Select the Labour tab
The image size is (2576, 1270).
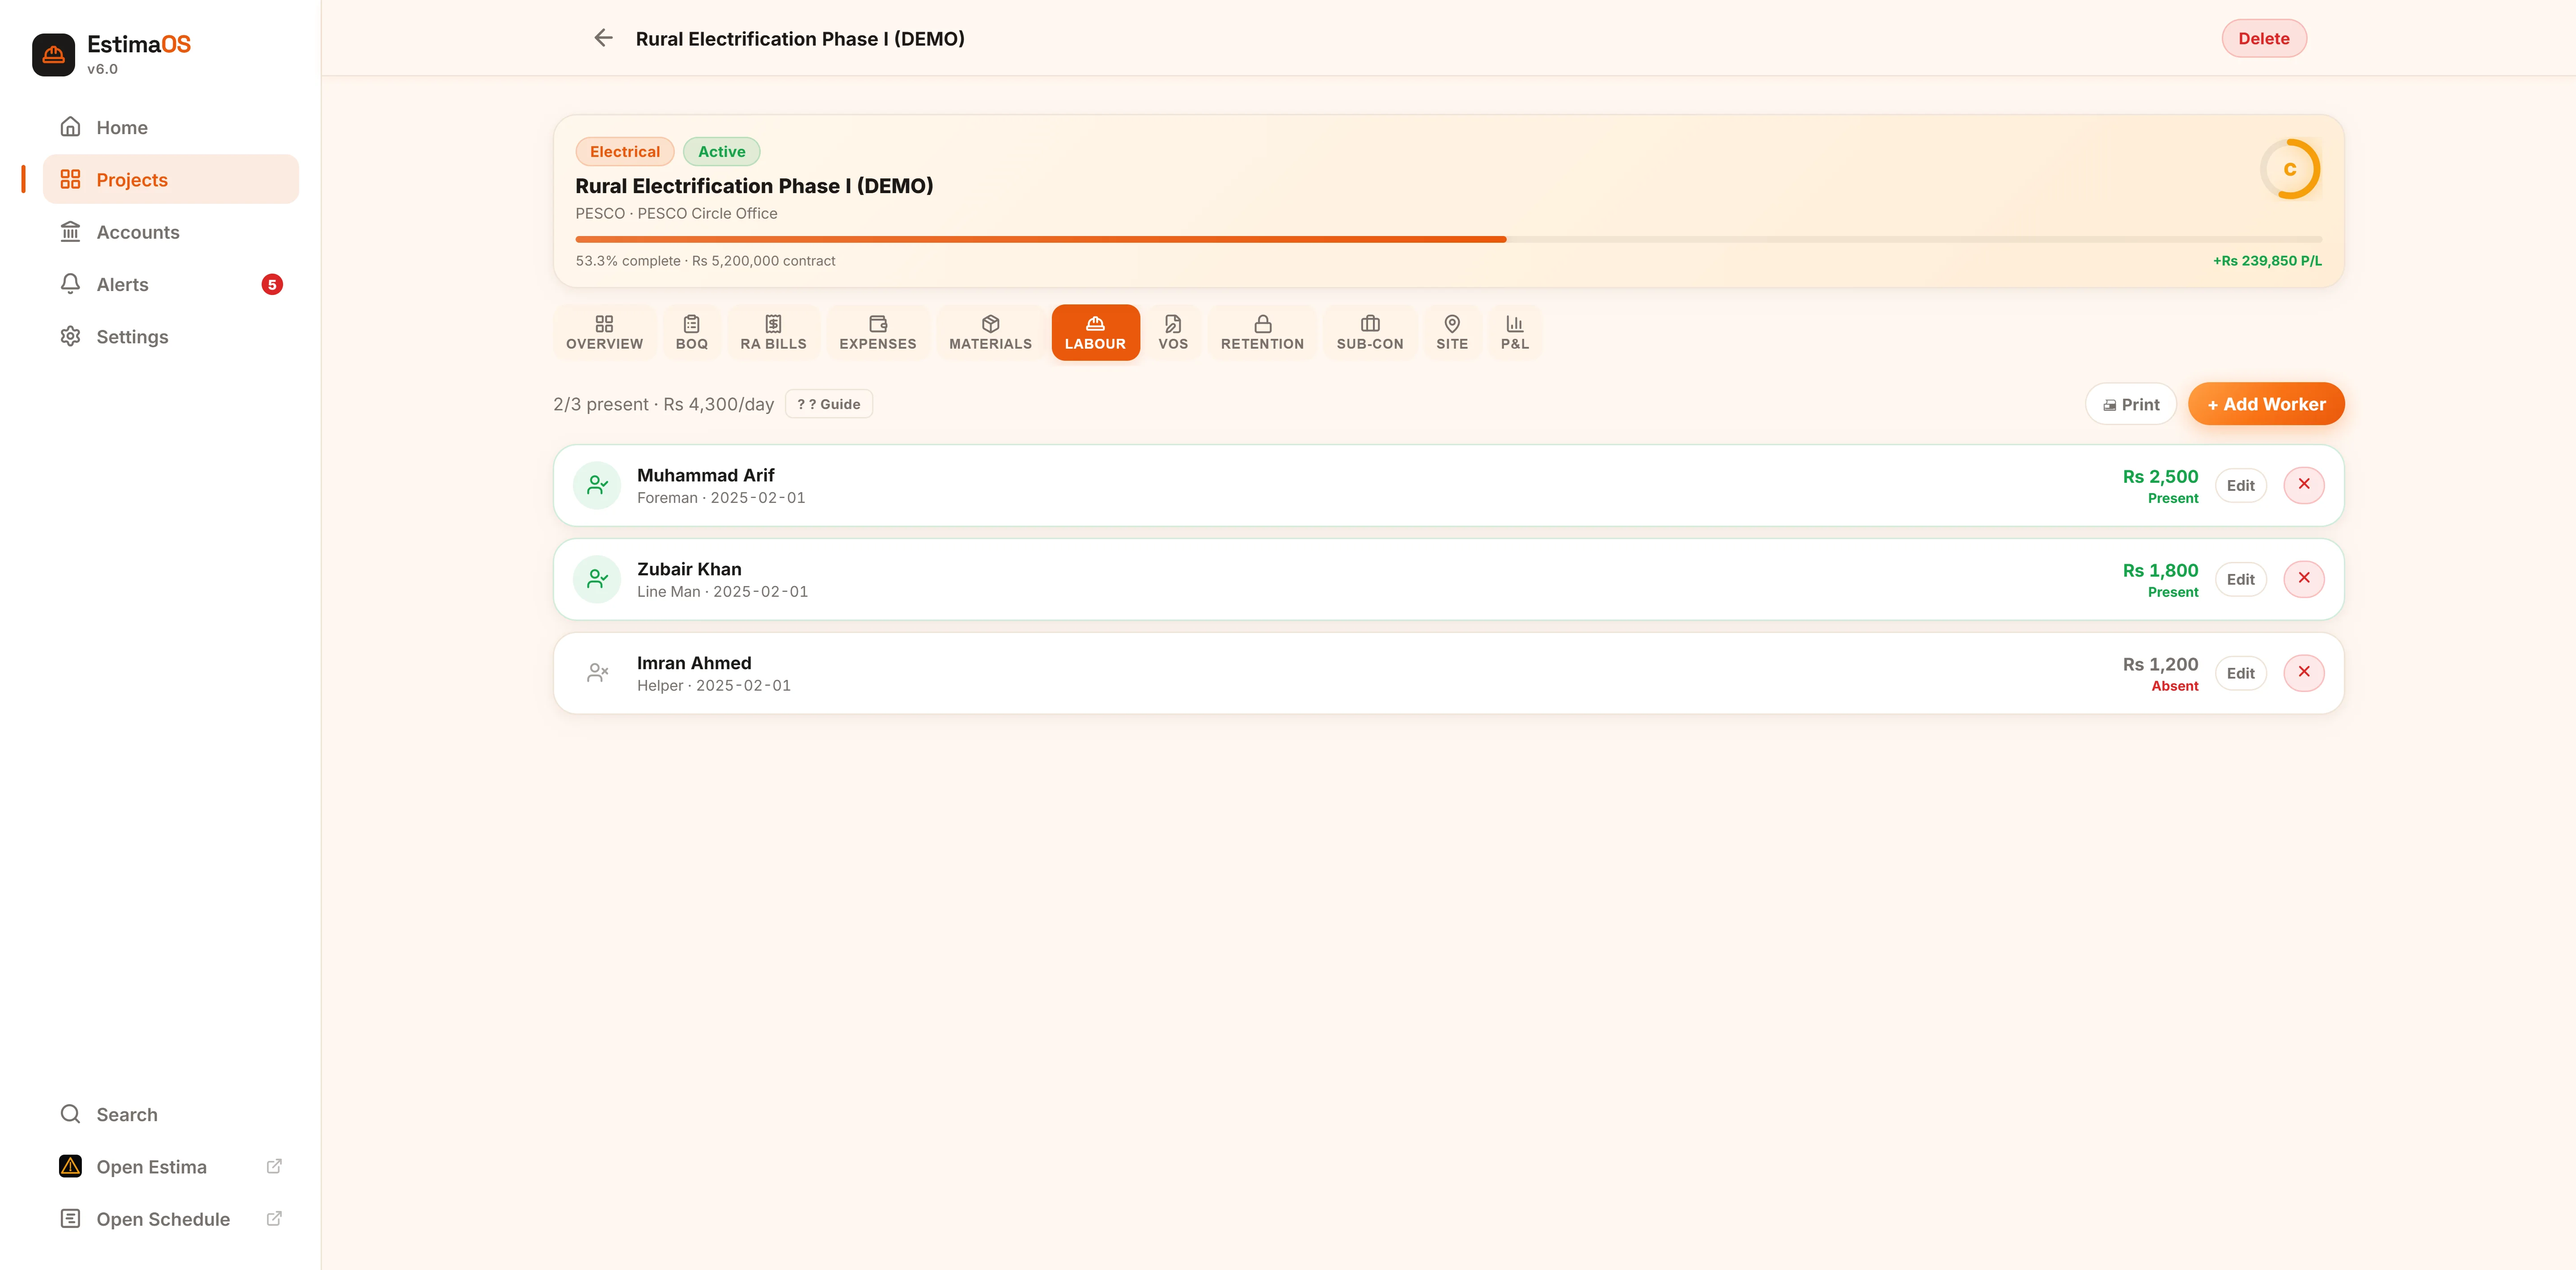click(1096, 333)
